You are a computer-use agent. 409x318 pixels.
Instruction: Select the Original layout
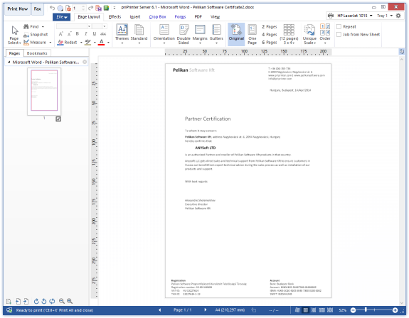(x=236, y=34)
